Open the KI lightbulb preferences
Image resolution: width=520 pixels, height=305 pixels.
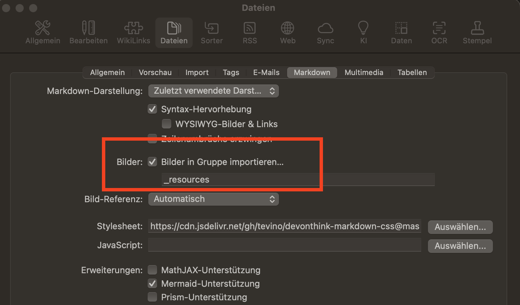click(x=363, y=32)
